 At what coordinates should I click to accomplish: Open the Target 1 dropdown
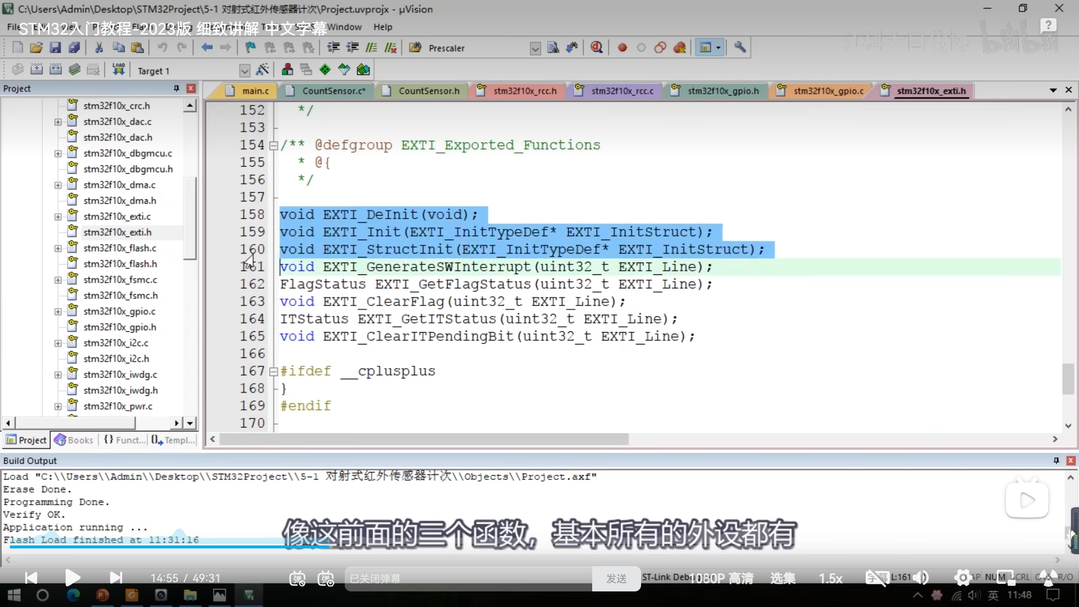pyautogui.click(x=244, y=71)
